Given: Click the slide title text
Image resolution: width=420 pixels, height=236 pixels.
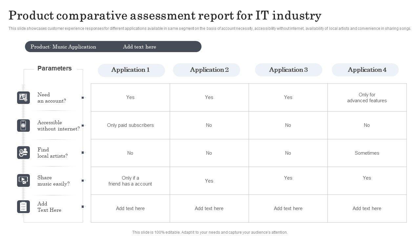Looking at the screenshot, I should click(x=165, y=15).
